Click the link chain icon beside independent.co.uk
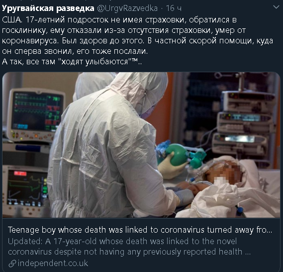This screenshot has height=272, width=283. 12,264
